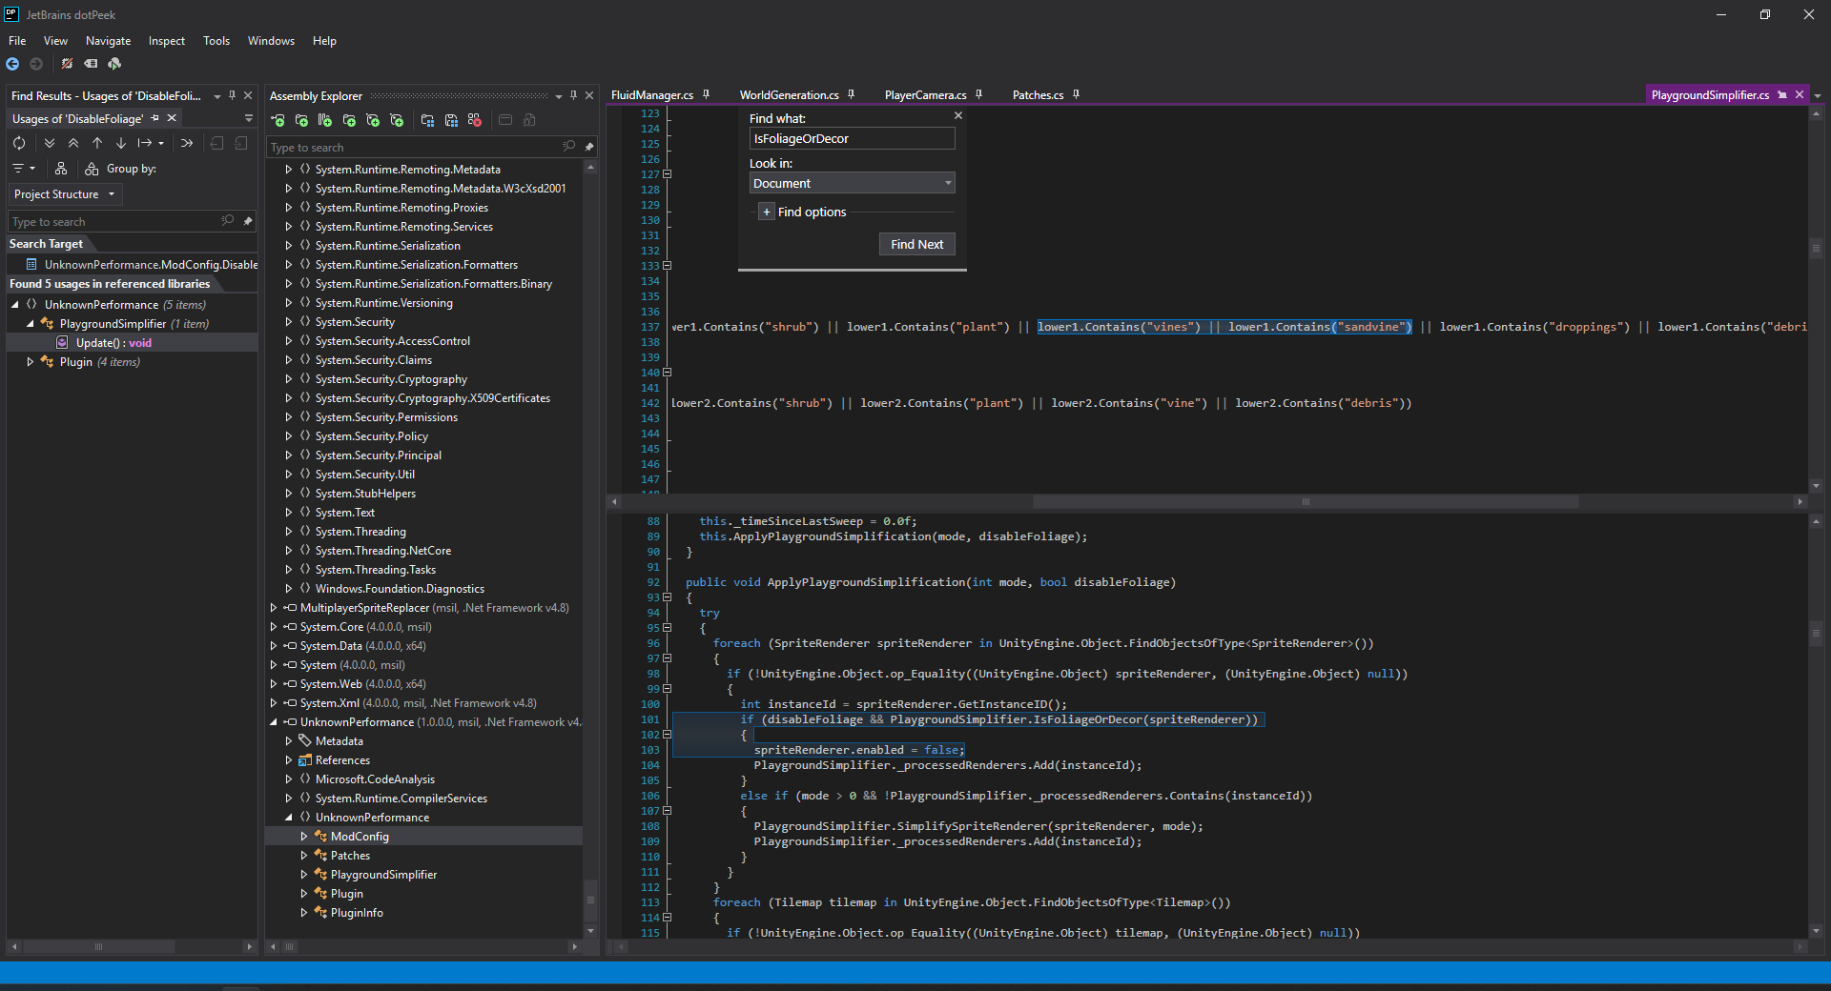The width and height of the screenshot is (1831, 991).
Task: Collapse all Find Results nodes
Action: point(73,143)
